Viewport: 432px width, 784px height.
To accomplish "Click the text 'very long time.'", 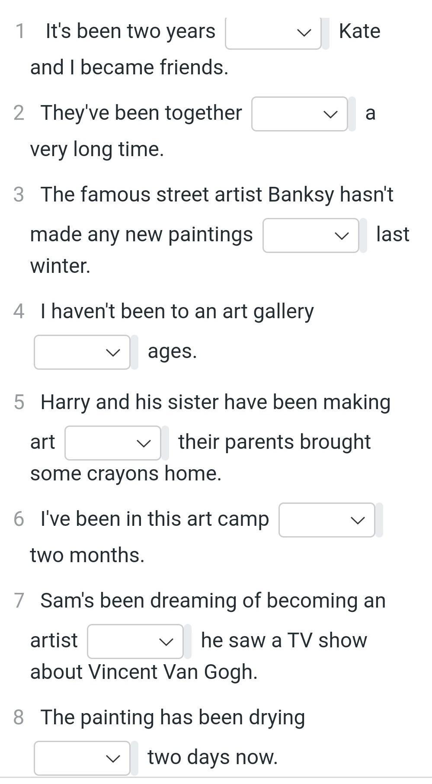I will pos(97,149).
